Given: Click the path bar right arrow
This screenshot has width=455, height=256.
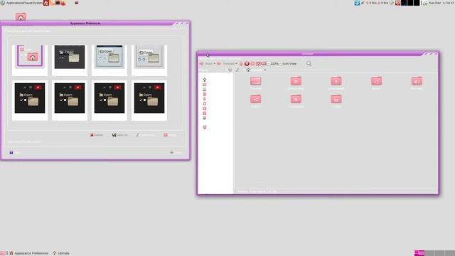Looking at the screenshot, I should tap(265, 70).
